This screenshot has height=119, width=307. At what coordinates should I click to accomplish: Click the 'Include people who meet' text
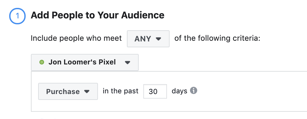(x=76, y=38)
